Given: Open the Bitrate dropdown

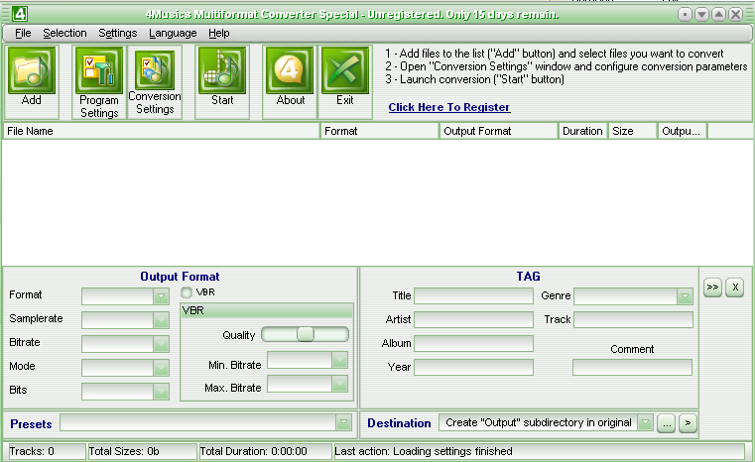Looking at the screenshot, I should 162,344.
